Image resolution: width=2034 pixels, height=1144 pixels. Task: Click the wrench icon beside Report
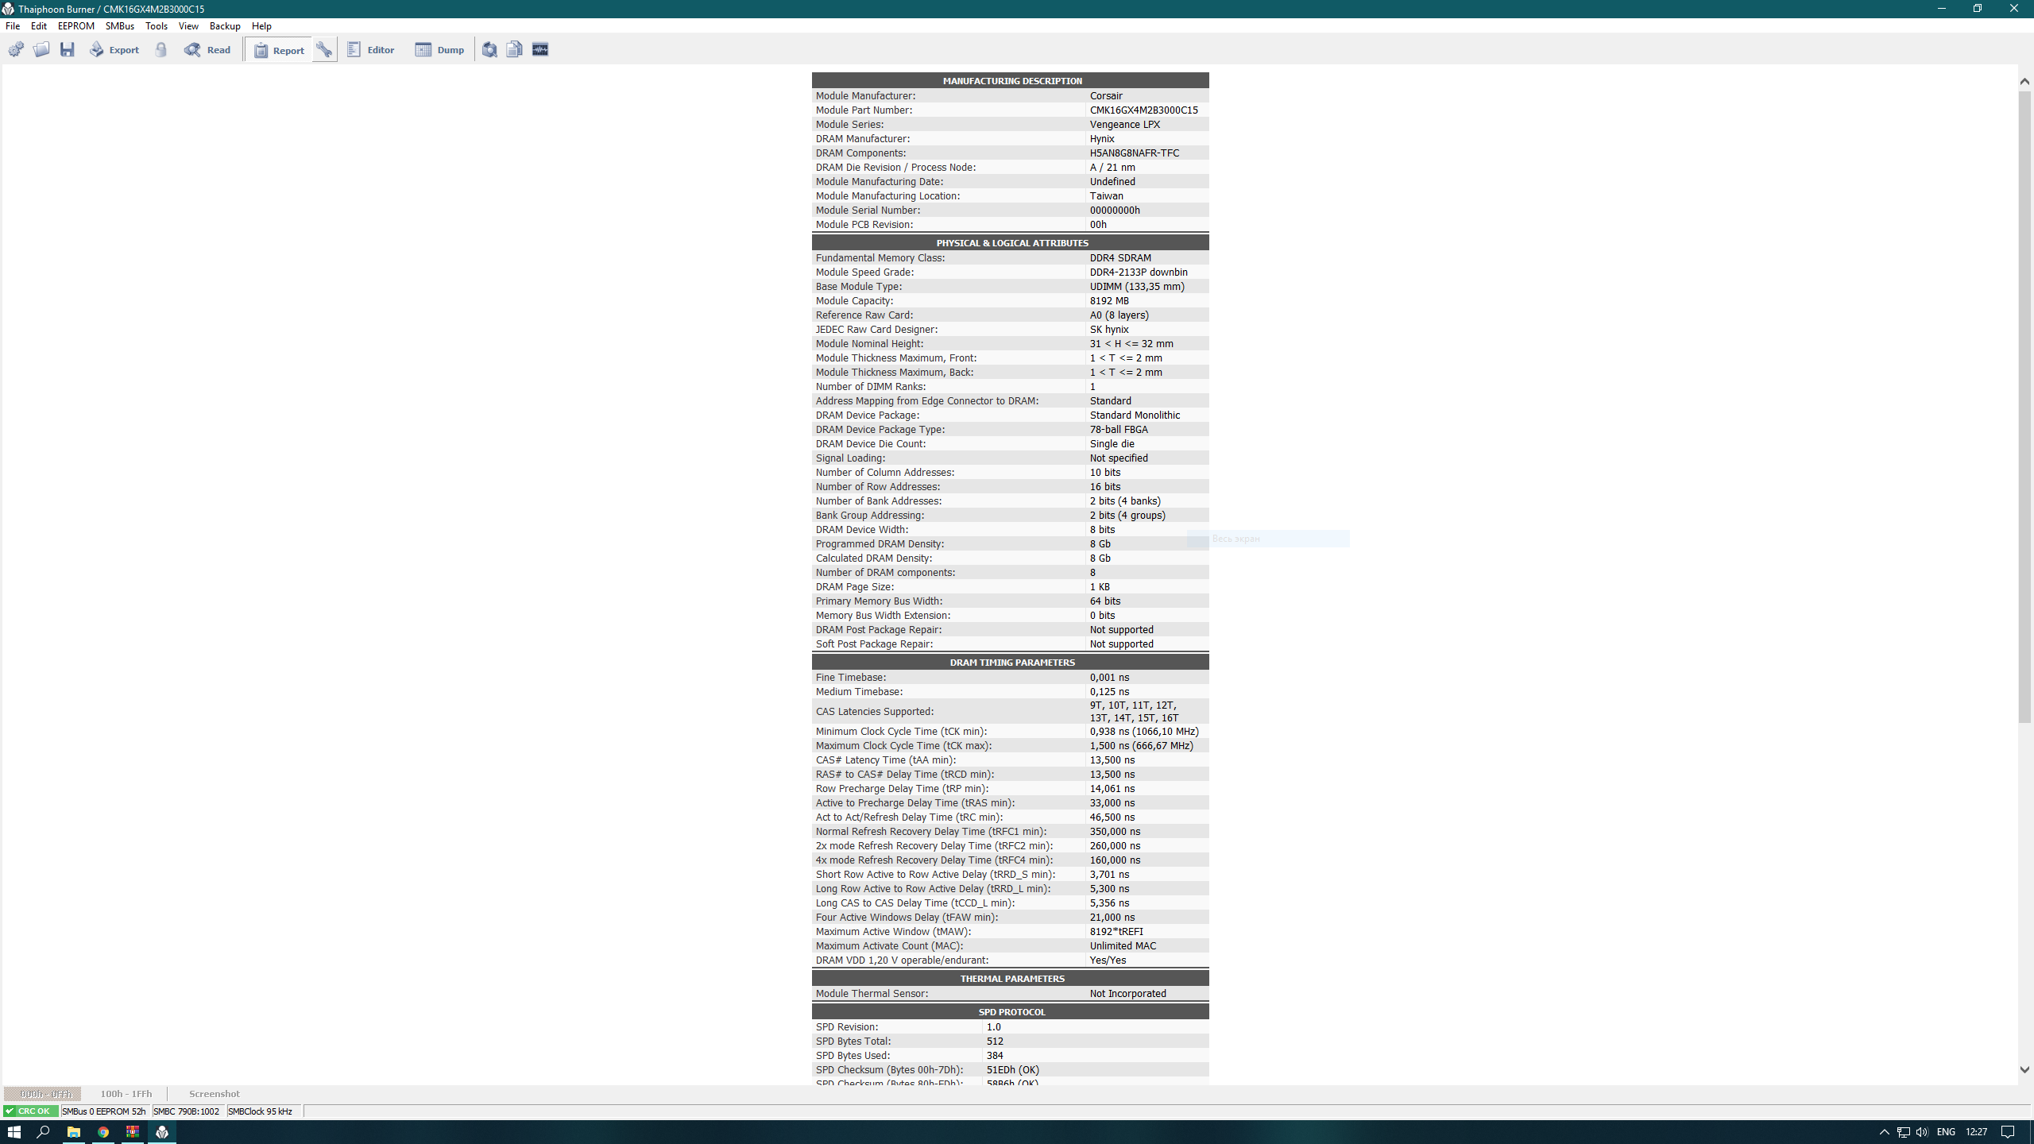[x=324, y=49]
